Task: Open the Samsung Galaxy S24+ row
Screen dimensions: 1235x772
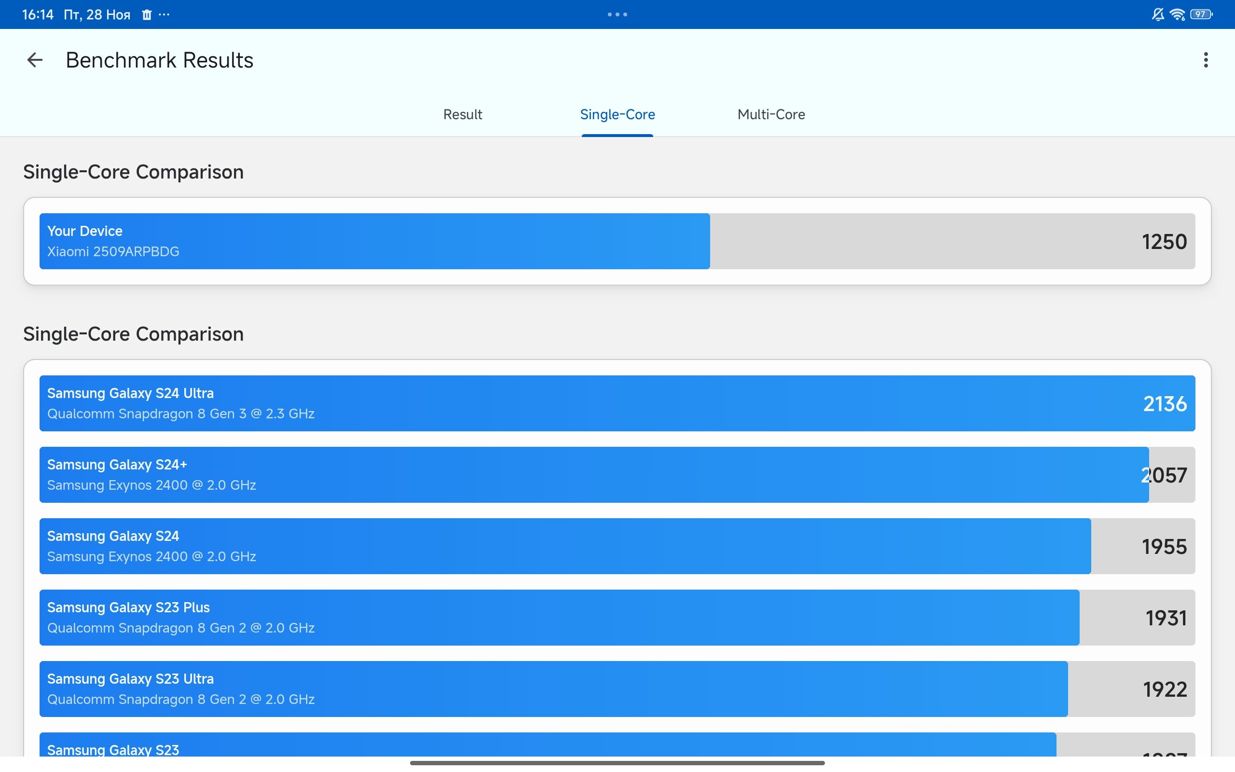Action: click(617, 475)
